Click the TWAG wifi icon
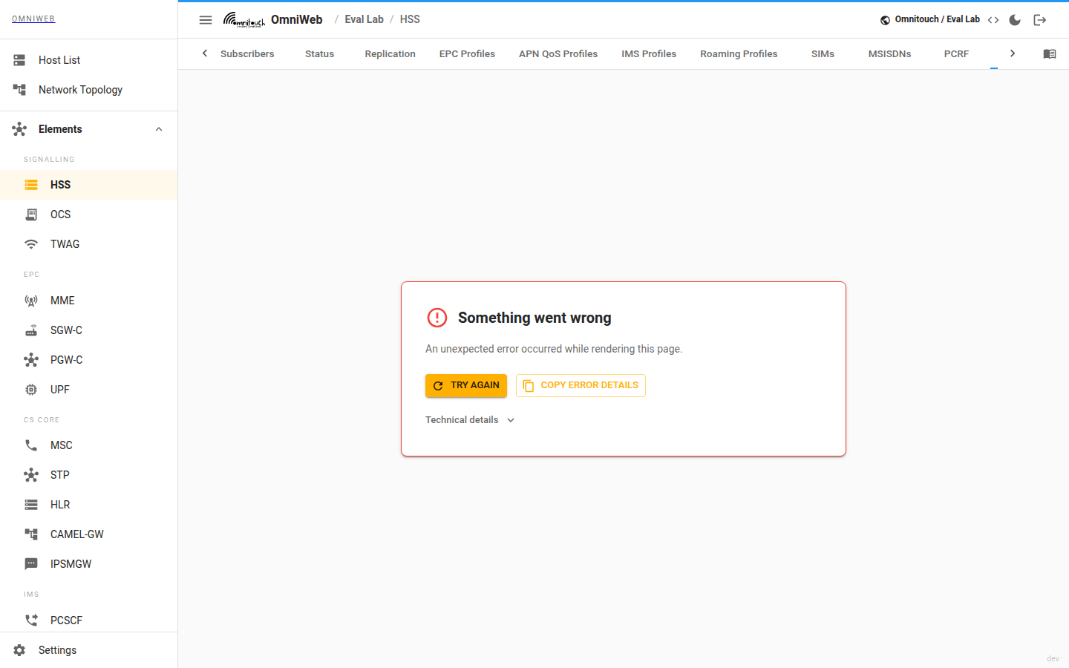Image resolution: width=1069 pixels, height=668 pixels. pyautogui.click(x=31, y=244)
